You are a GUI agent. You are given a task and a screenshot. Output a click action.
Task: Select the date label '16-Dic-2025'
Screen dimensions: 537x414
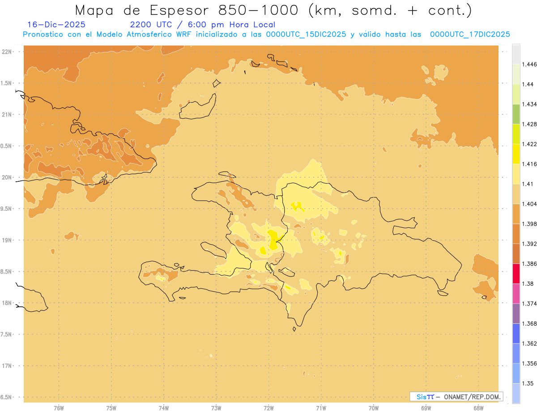(56, 25)
